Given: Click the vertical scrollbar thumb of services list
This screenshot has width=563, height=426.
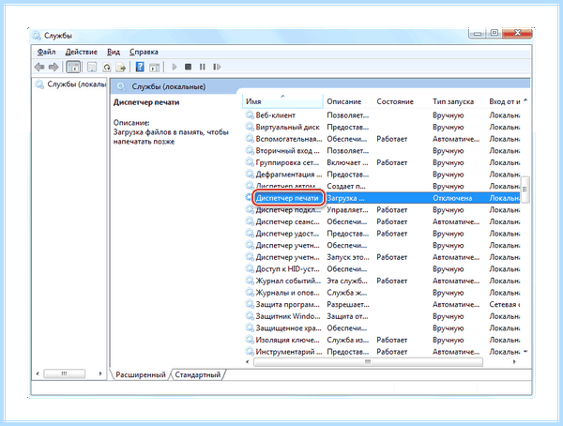Looking at the screenshot, I should (525, 190).
